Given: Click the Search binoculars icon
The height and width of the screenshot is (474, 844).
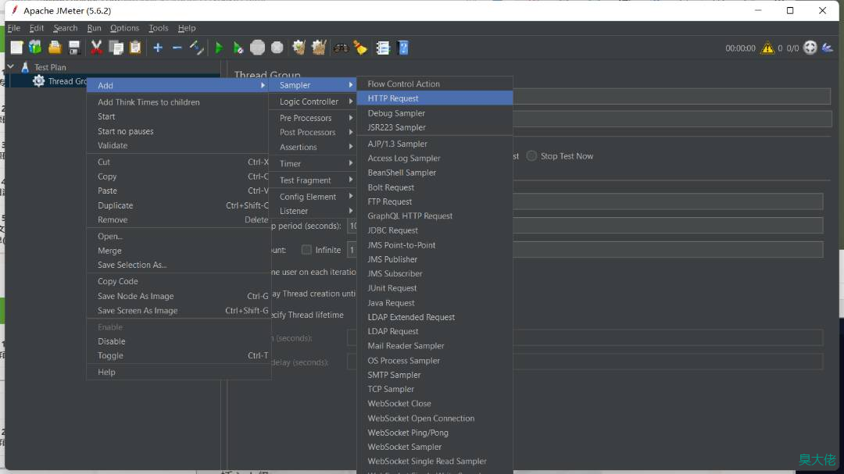Looking at the screenshot, I should (x=341, y=48).
